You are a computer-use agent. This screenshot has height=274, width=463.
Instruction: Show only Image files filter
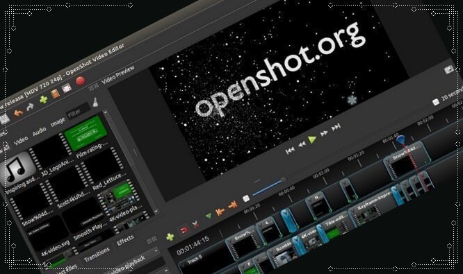coord(58,122)
